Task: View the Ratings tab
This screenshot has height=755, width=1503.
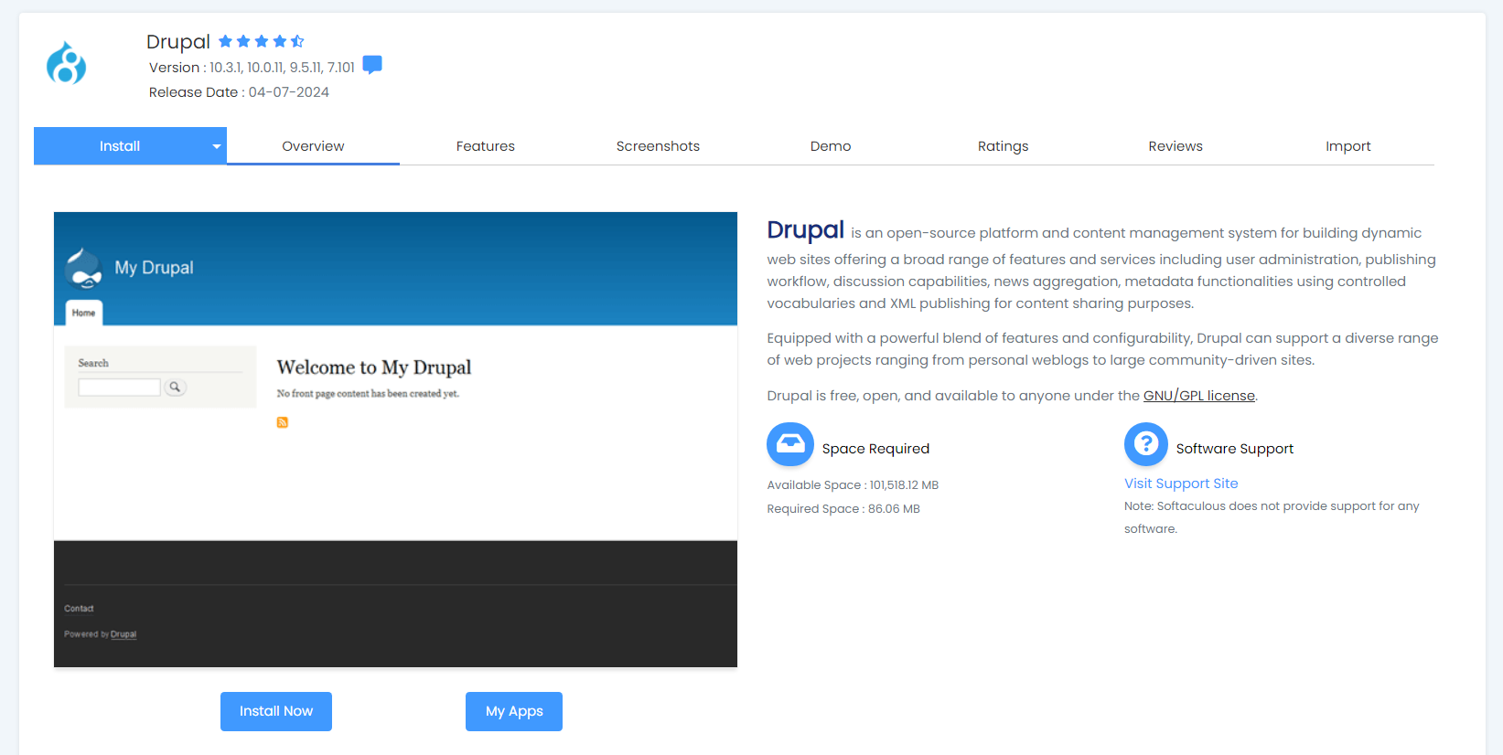Action: point(1003,146)
